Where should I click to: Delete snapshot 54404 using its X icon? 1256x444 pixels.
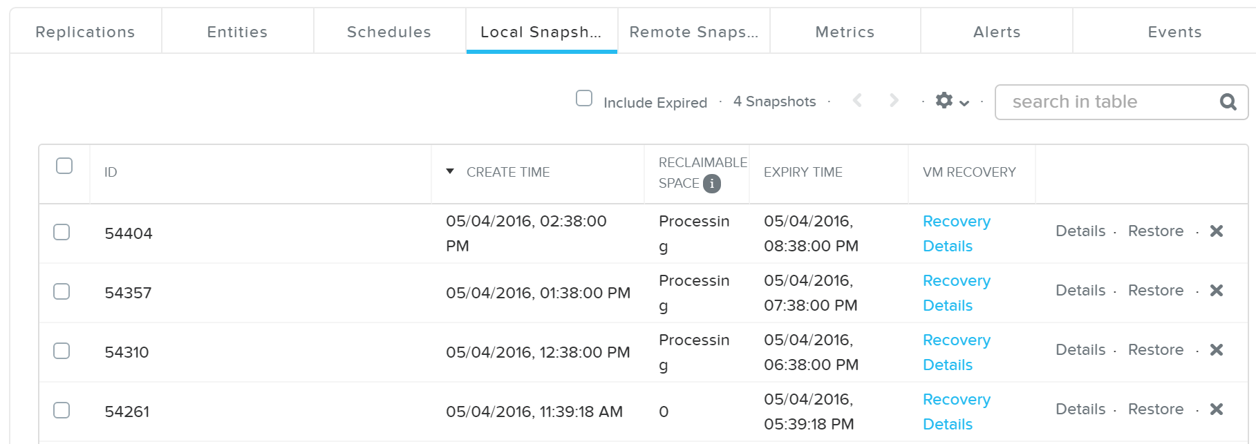tap(1217, 231)
